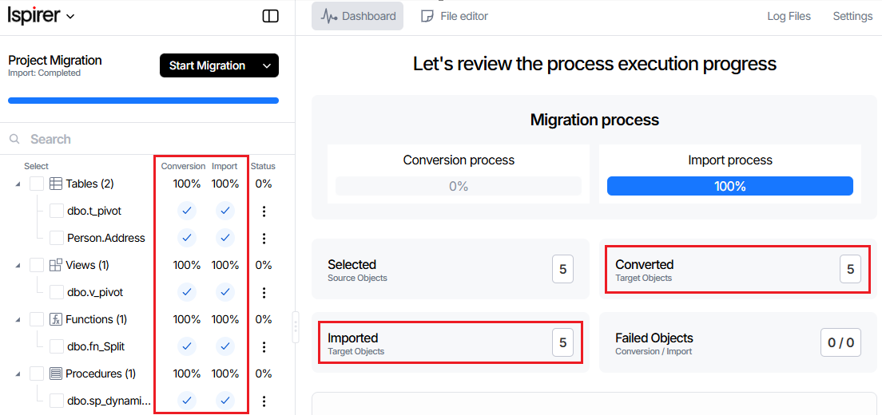
Task: Open the three-dot options for dbo.v_pivot
Action: click(x=264, y=293)
